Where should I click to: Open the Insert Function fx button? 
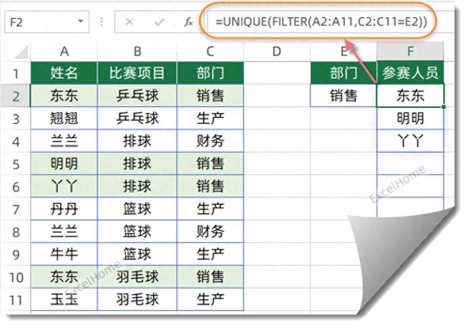click(x=188, y=22)
